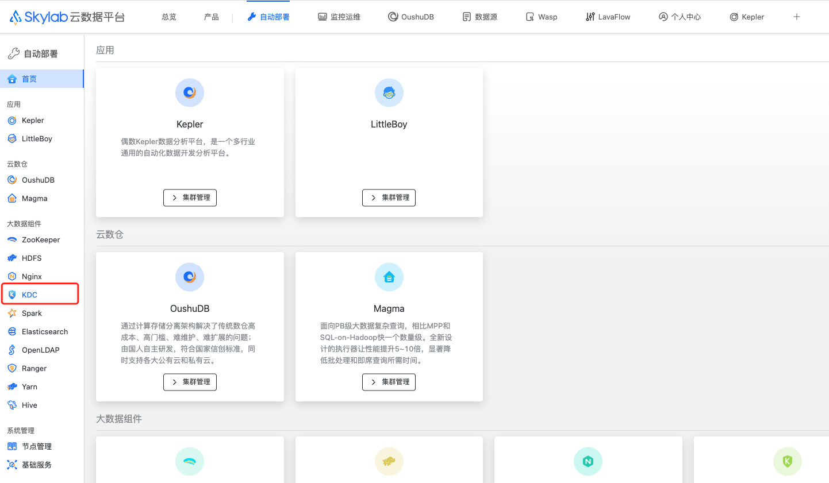Screen dimensions: 829x483
Task: Select ZooKeeper in the sidebar
Action: click(x=41, y=239)
